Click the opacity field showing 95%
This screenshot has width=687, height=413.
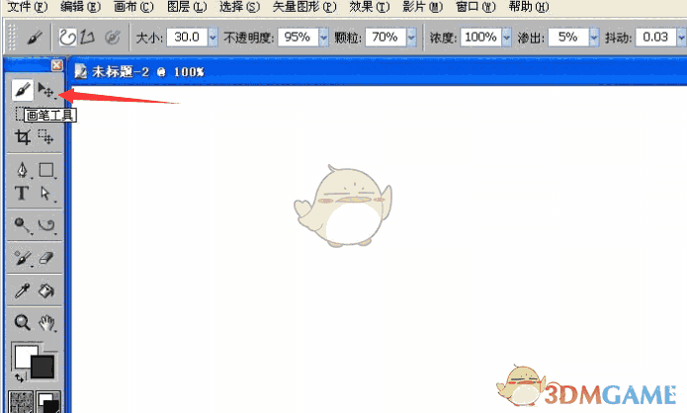coord(299,38)
